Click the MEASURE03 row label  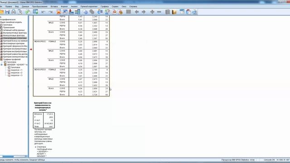coord(40,70)
